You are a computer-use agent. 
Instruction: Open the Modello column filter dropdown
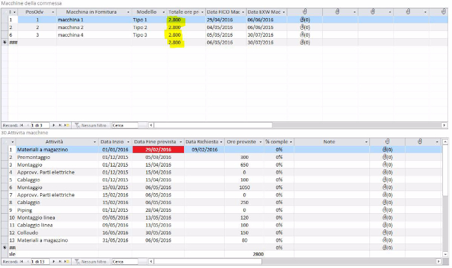coord(163,12)
